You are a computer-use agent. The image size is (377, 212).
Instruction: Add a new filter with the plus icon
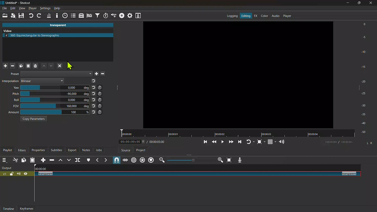point(5,66)
